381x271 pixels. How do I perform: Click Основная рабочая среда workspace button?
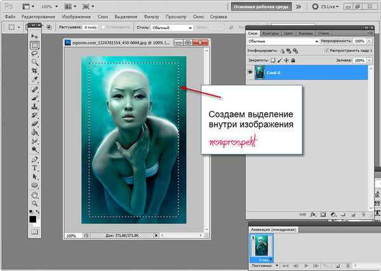(x=261, y=7)
